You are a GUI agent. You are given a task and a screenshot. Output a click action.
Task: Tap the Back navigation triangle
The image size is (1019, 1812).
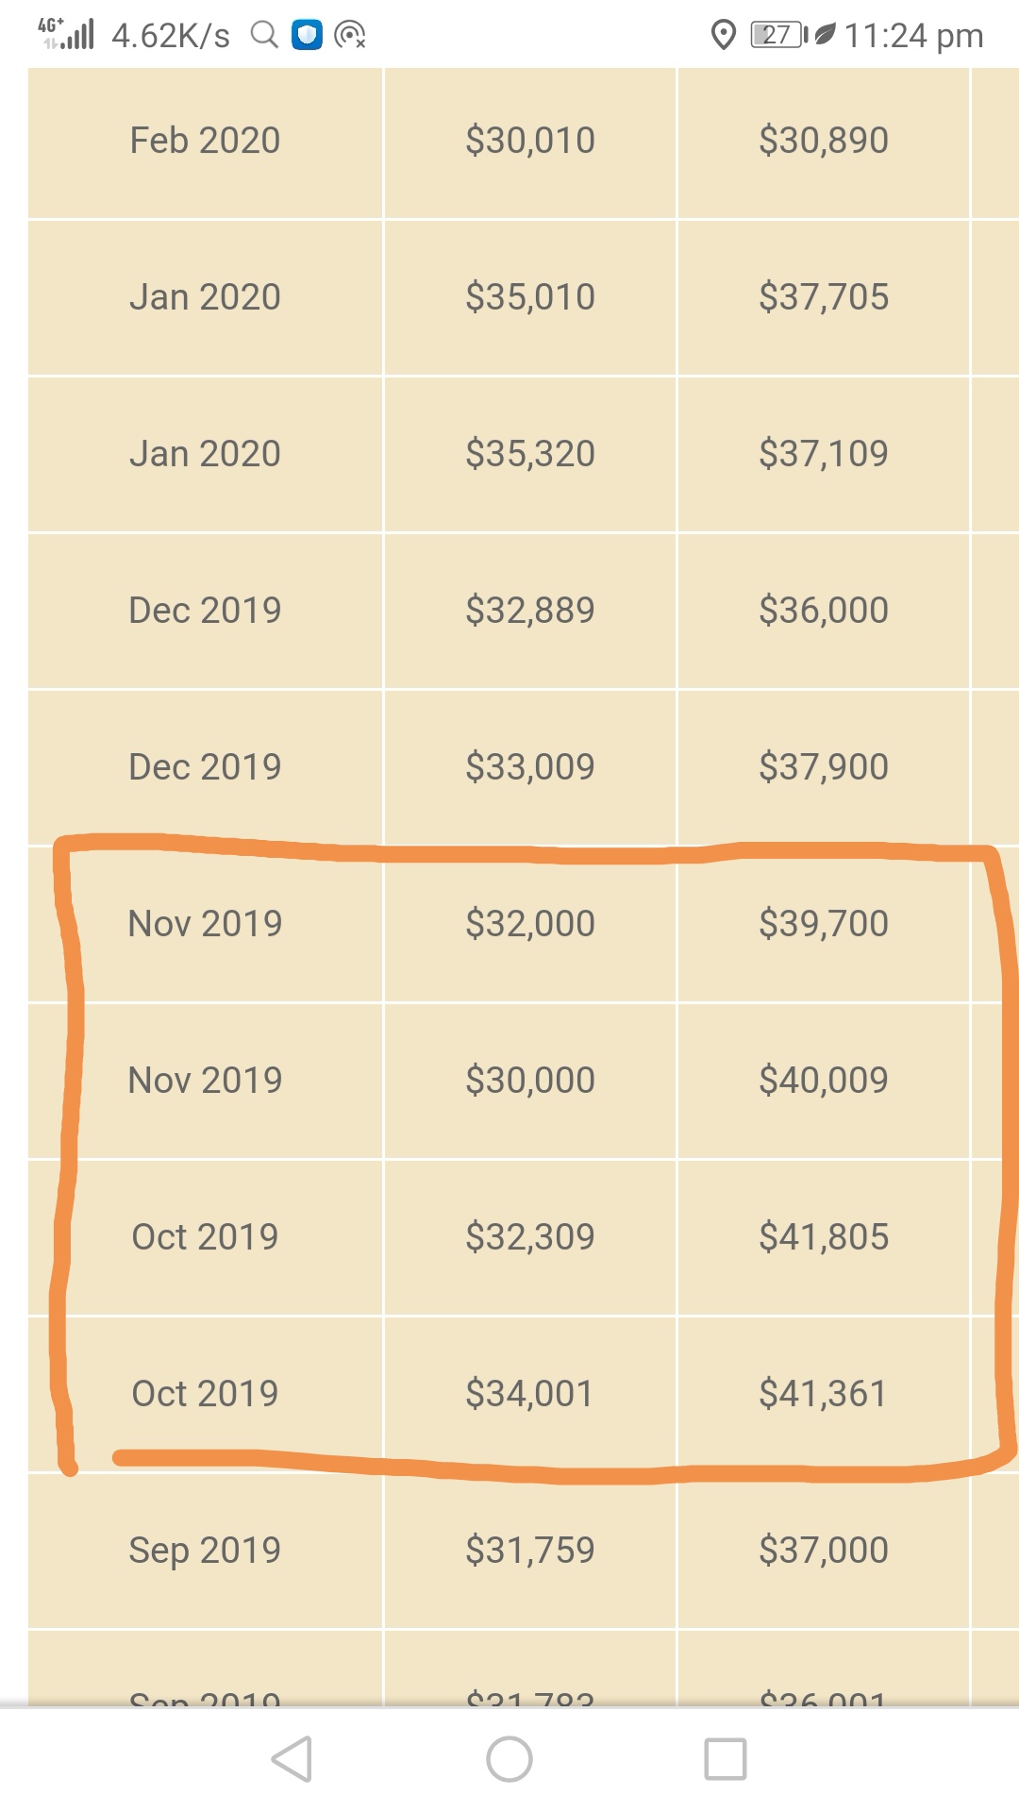292,1759
